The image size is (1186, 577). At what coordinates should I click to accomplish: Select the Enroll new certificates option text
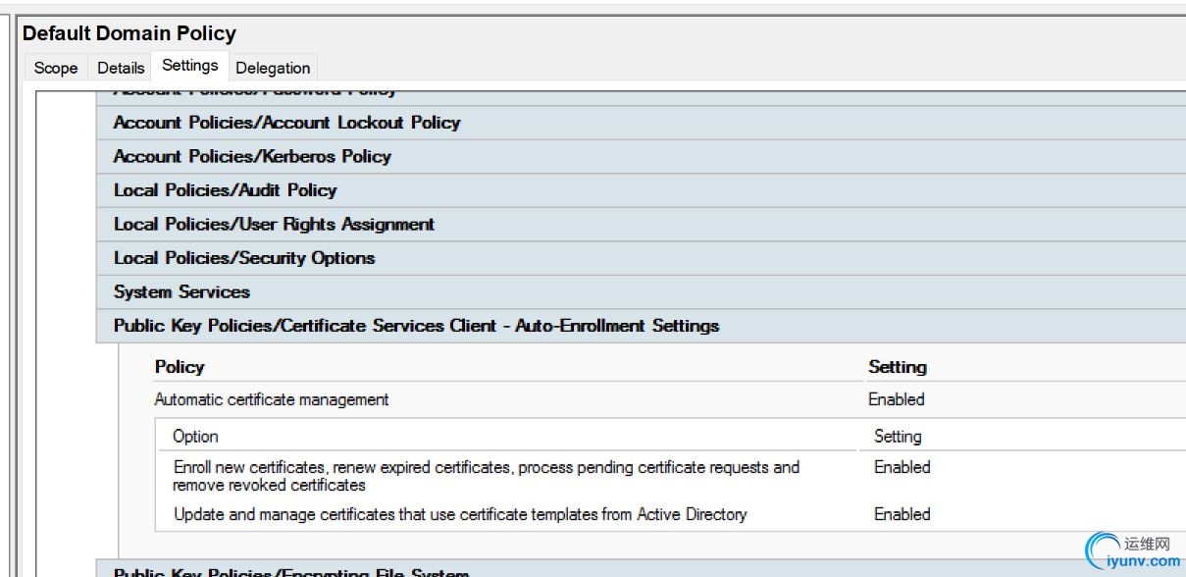(x=486, y=476)
